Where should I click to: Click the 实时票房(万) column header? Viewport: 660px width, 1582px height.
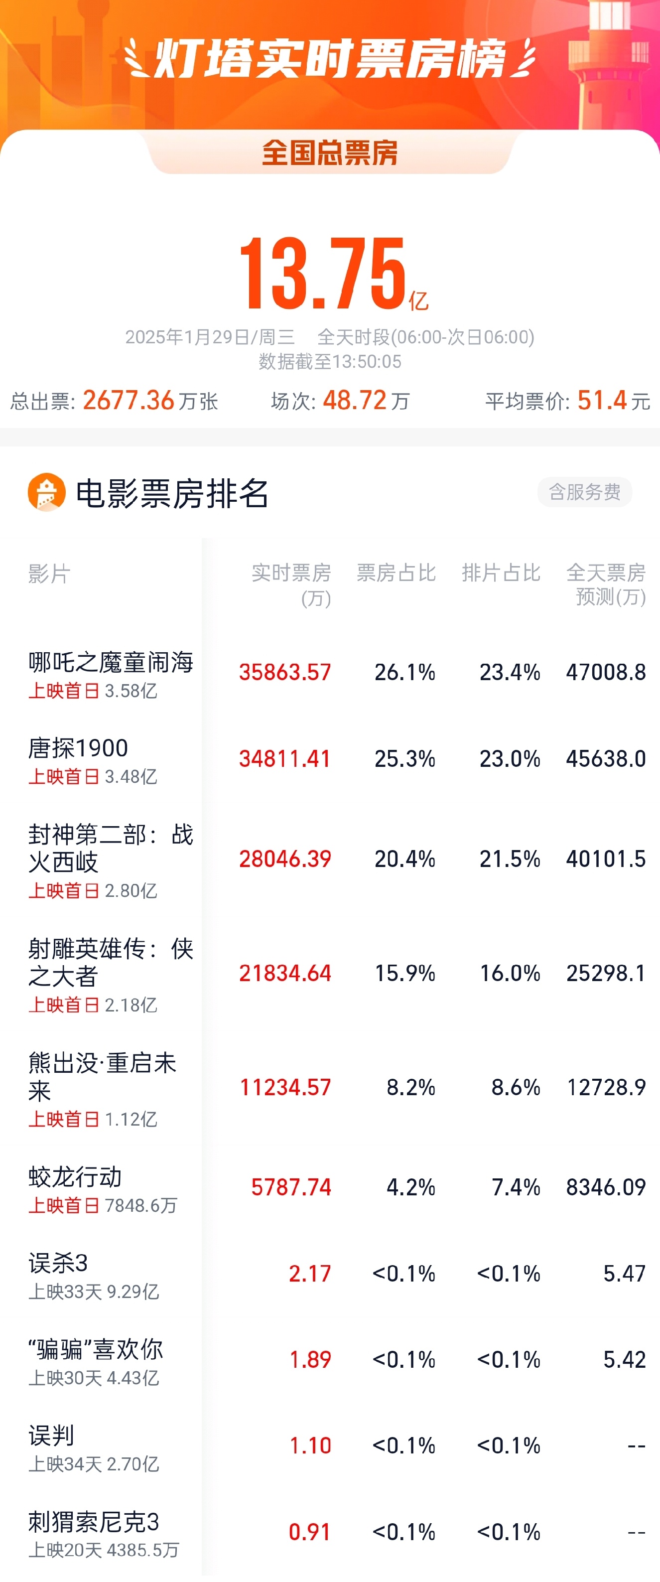click(x=291, y=584)
